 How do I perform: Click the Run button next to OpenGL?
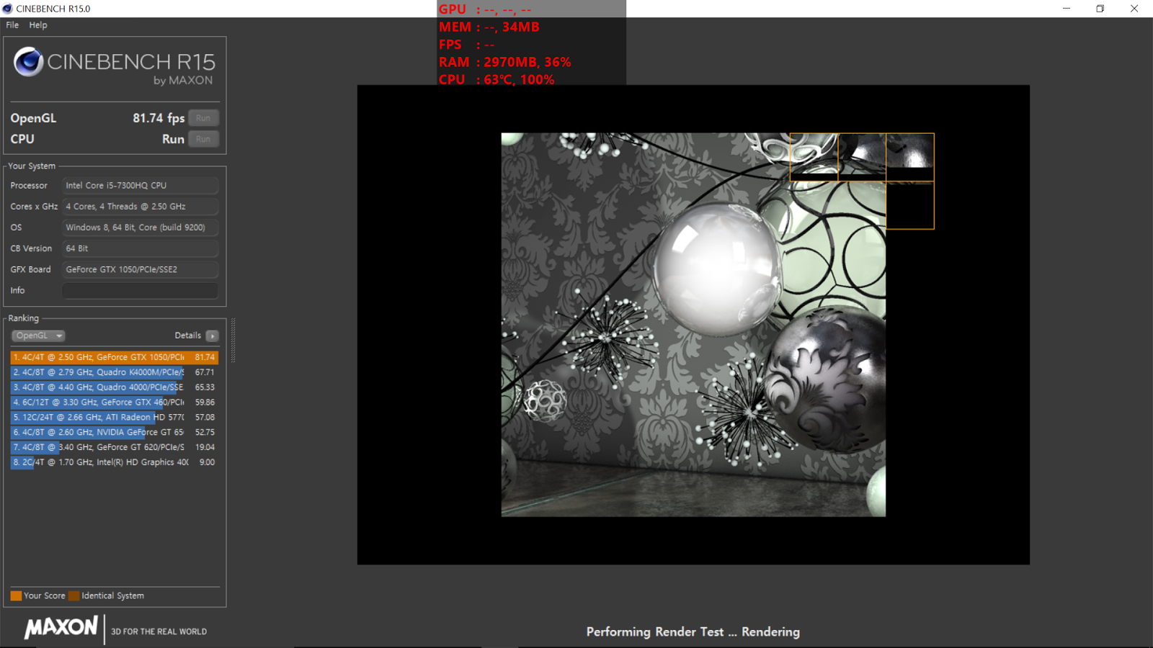click(203, 118)
